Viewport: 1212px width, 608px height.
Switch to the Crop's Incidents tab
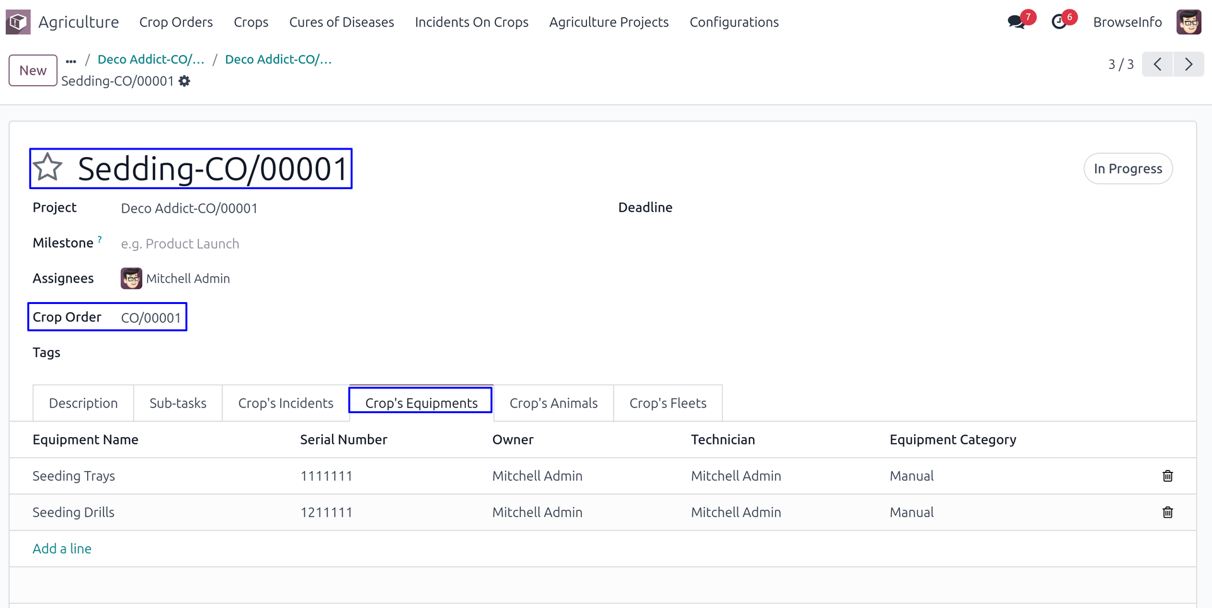click(285, 403)
